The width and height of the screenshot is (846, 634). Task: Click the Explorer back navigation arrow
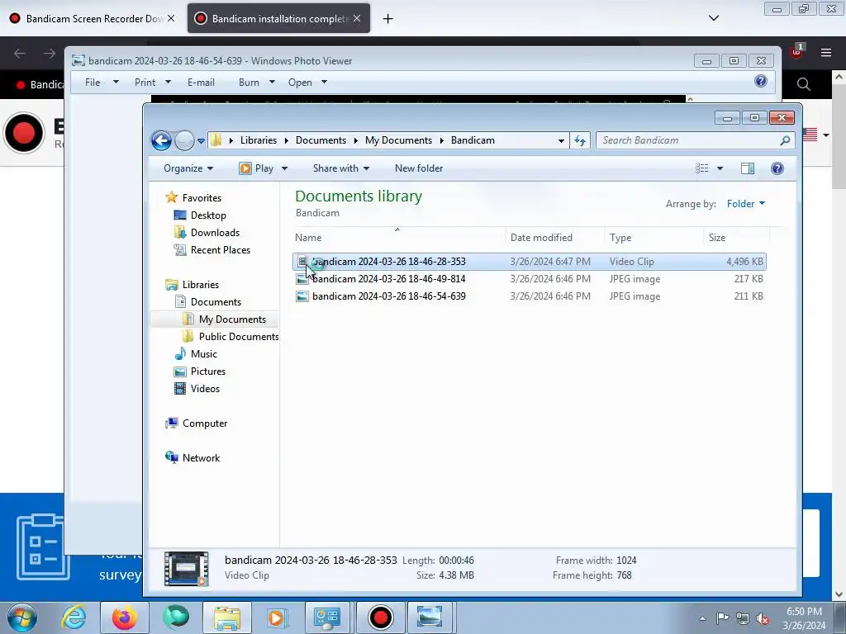pos(161,140)
